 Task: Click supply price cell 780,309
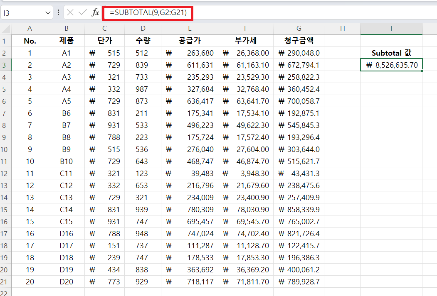[190, 210]
